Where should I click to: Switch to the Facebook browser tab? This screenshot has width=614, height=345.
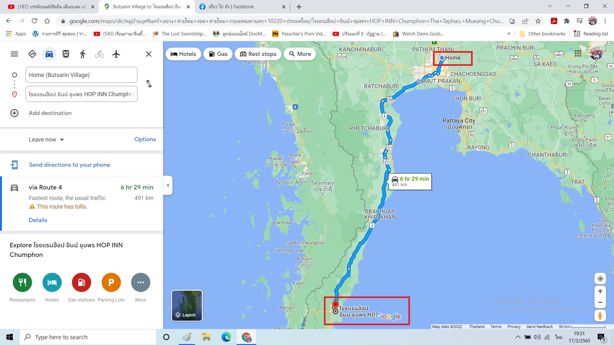242,7
